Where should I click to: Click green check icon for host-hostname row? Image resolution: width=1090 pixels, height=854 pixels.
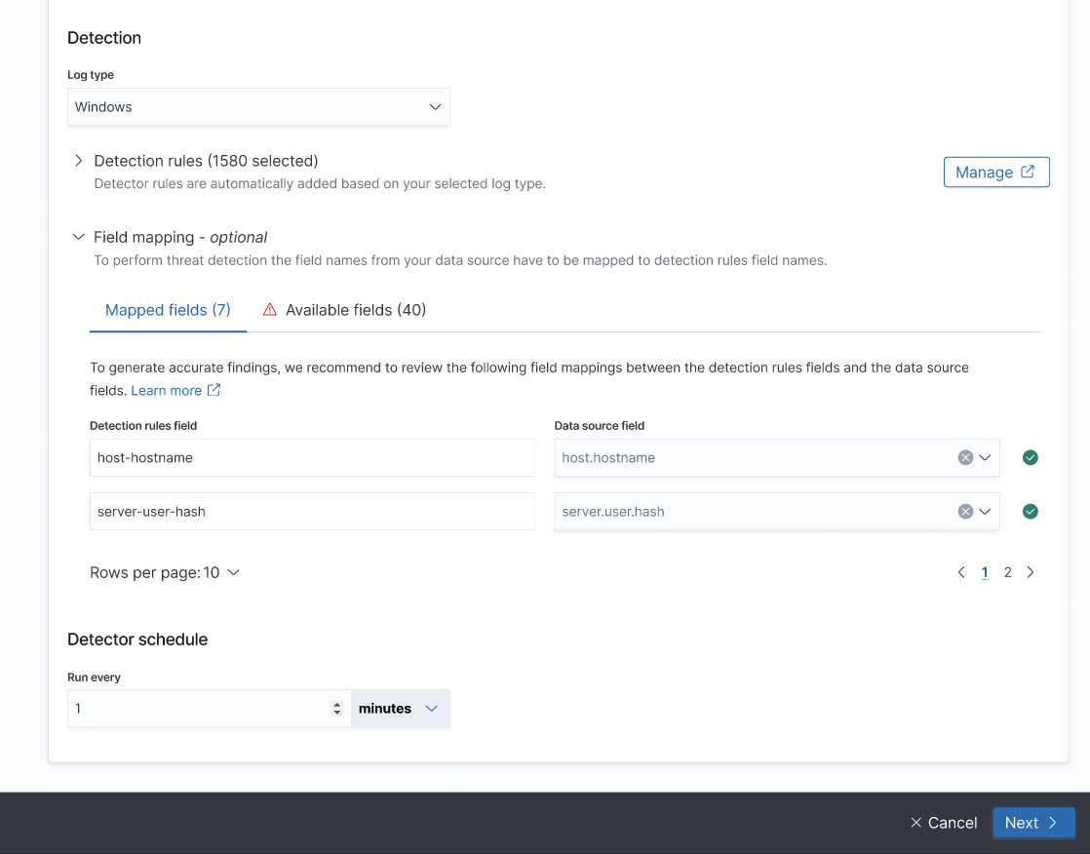(x=1030, y=458)
